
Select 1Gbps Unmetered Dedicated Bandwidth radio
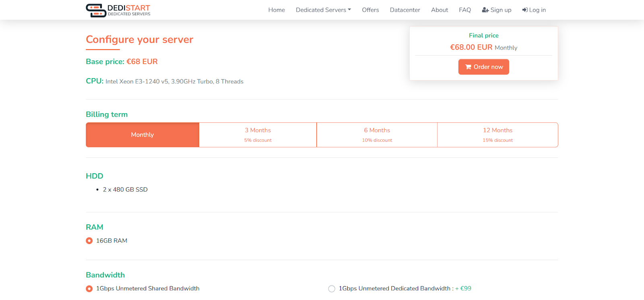tap(332, 289)
